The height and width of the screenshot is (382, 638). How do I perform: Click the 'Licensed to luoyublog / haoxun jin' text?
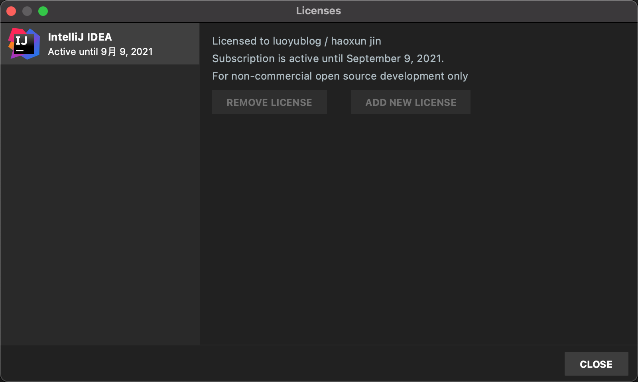click(x=297, y=41)
